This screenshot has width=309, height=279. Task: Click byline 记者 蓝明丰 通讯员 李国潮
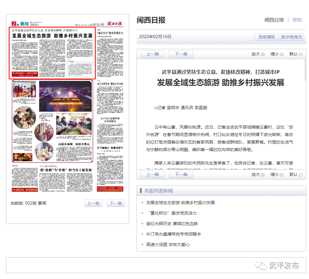pyautogui.click(x=181, y=108)
